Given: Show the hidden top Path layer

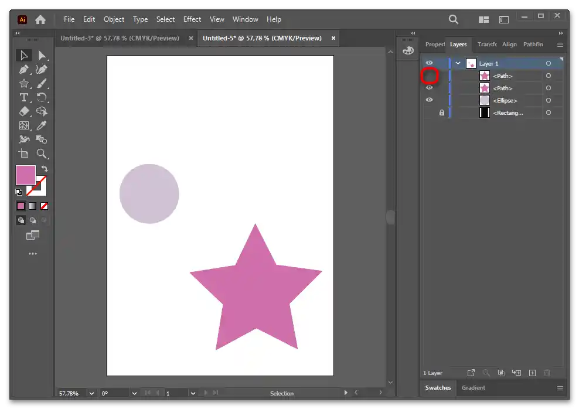Looking at the screenshot, I should (x=430, y=76).
